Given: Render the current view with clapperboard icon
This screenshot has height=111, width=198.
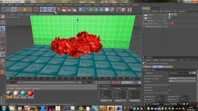Looking at the screenshot, I should (x=64, y=10).
